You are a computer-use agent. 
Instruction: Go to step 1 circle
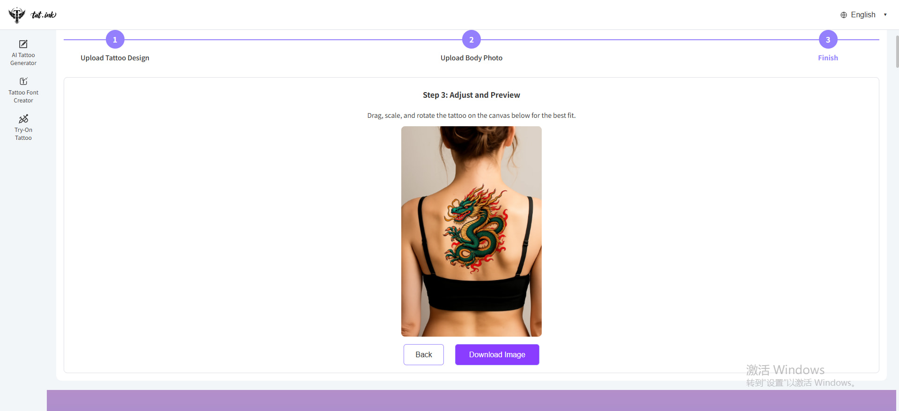[115, 40]
